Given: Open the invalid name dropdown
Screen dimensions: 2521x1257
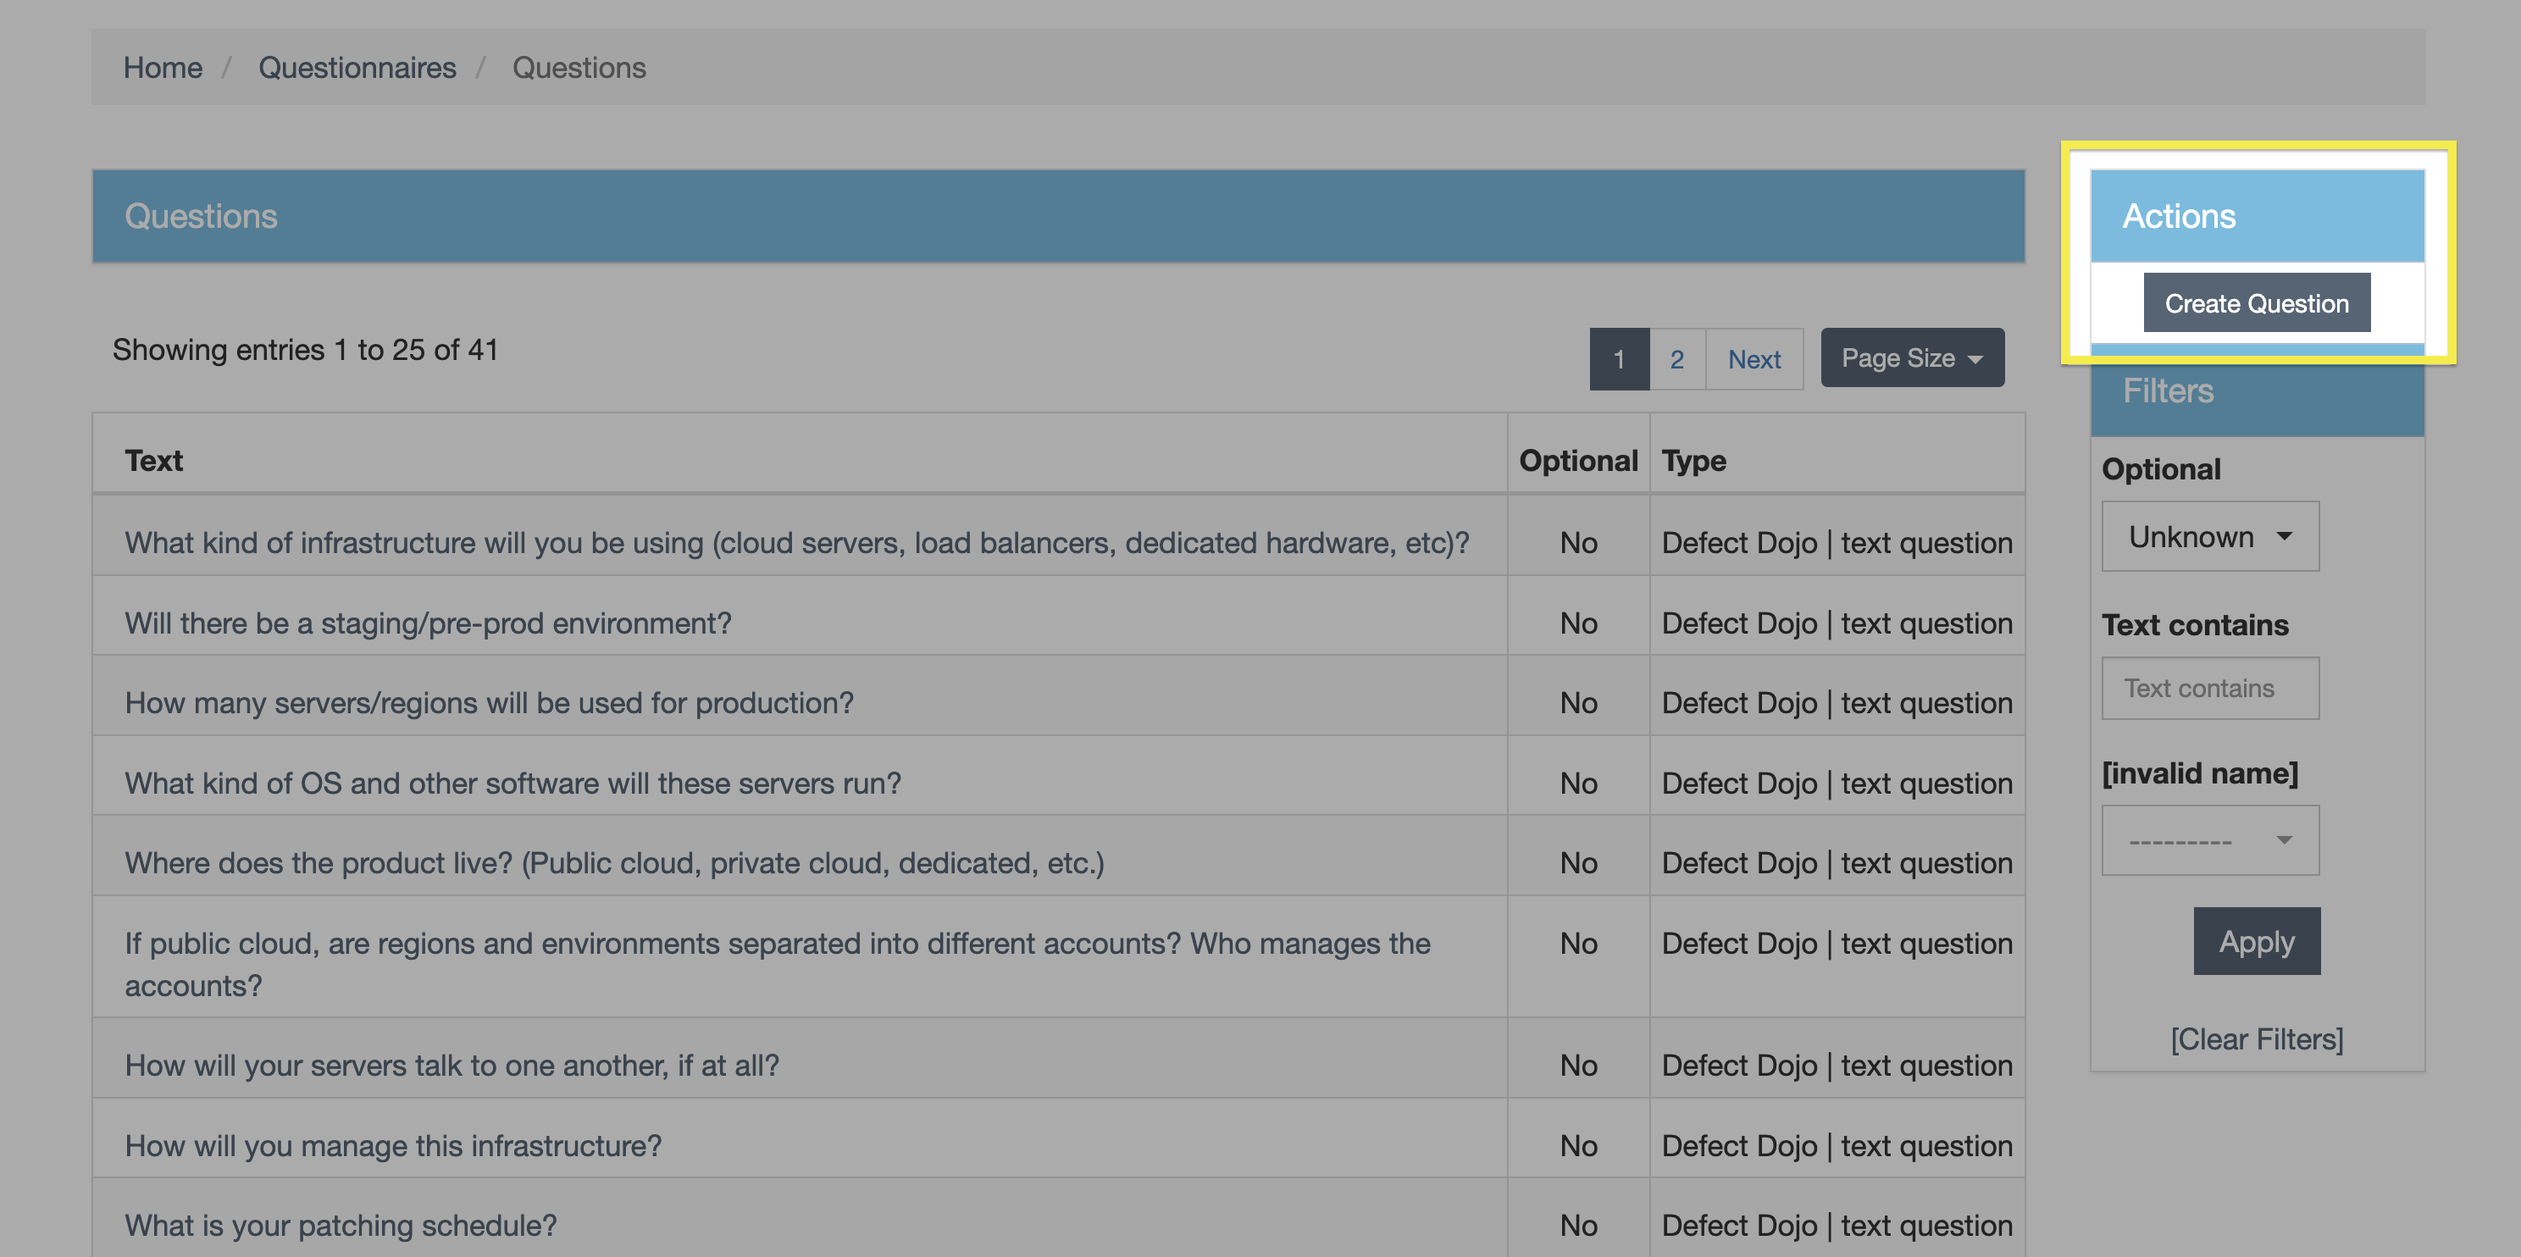Looking at the screenshot, I should tap(2210, 840).
